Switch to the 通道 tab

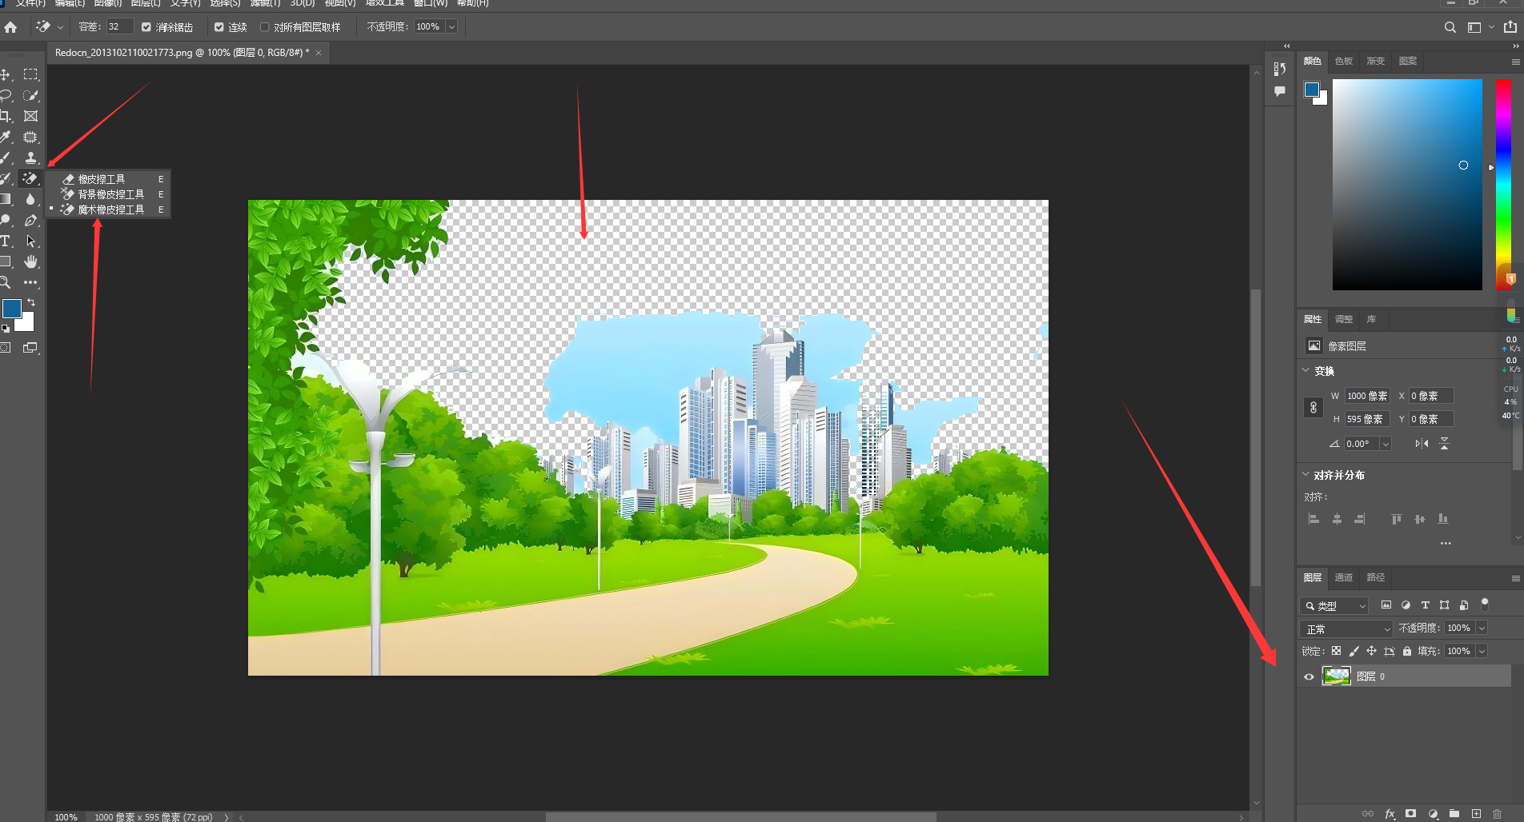(1344, 577)
